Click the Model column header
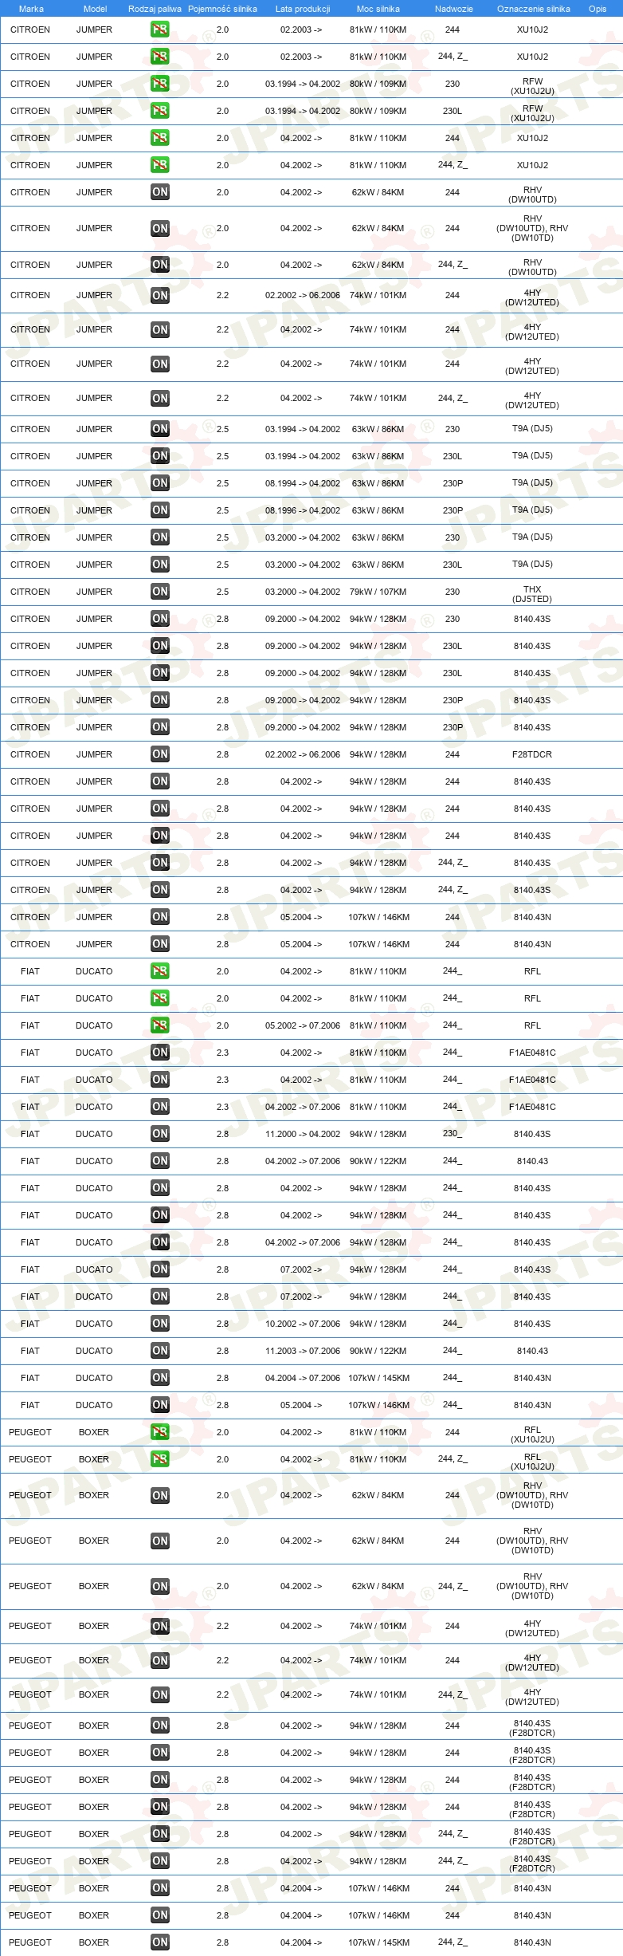This screenshot has height=1956, width=623. [95, 9]
